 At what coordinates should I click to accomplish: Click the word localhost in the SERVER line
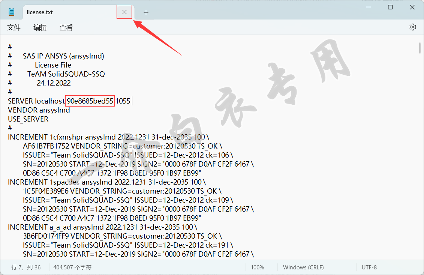tap(50, 101)
